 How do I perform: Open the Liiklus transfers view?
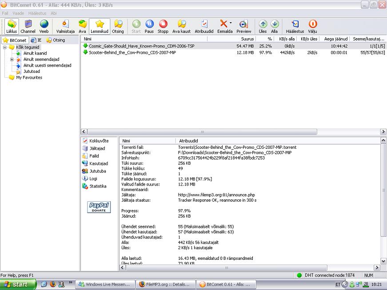(x=12, y=26)
